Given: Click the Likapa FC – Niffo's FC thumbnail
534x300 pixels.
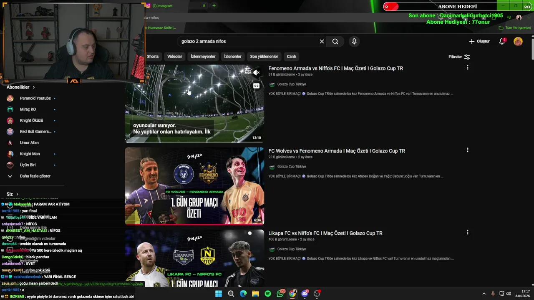Looking at the screenshot, I should [194, 258].
